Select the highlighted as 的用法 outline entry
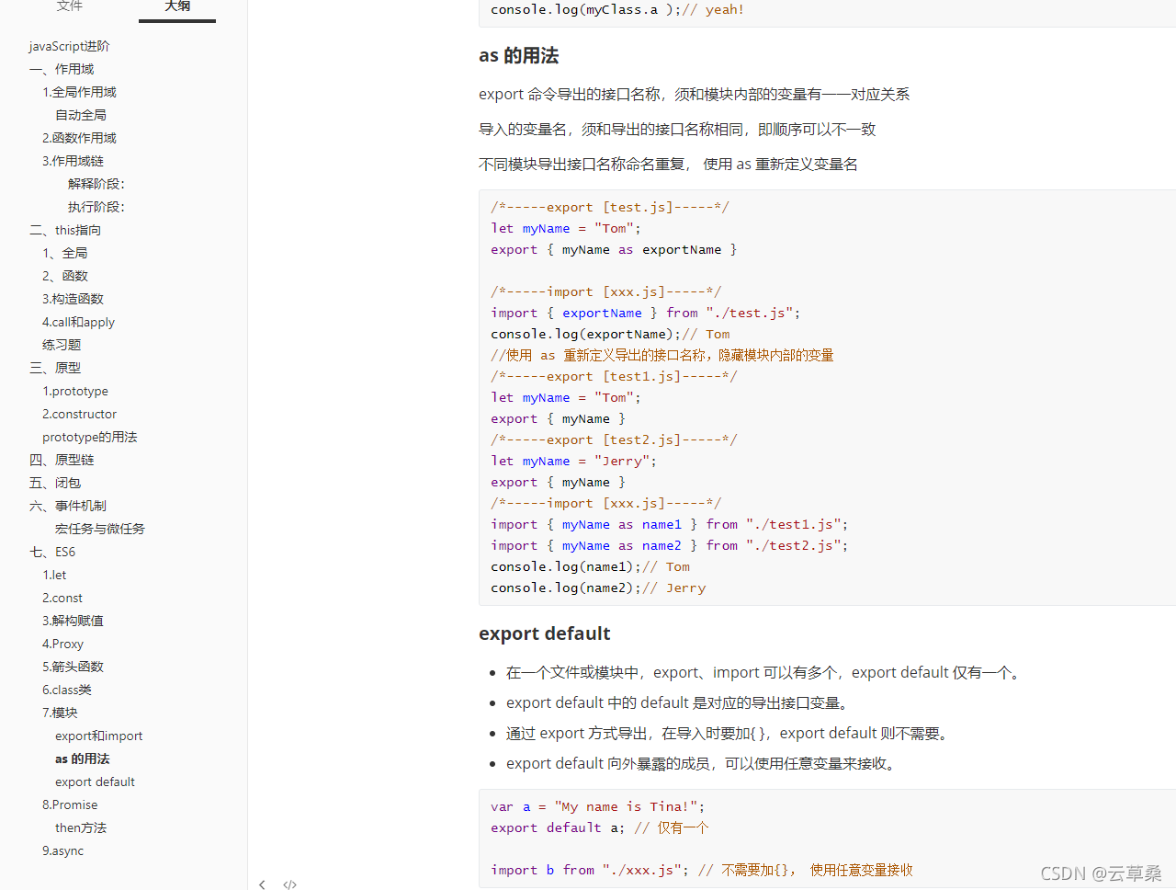The image size is (1176, 890). (82, 759)
